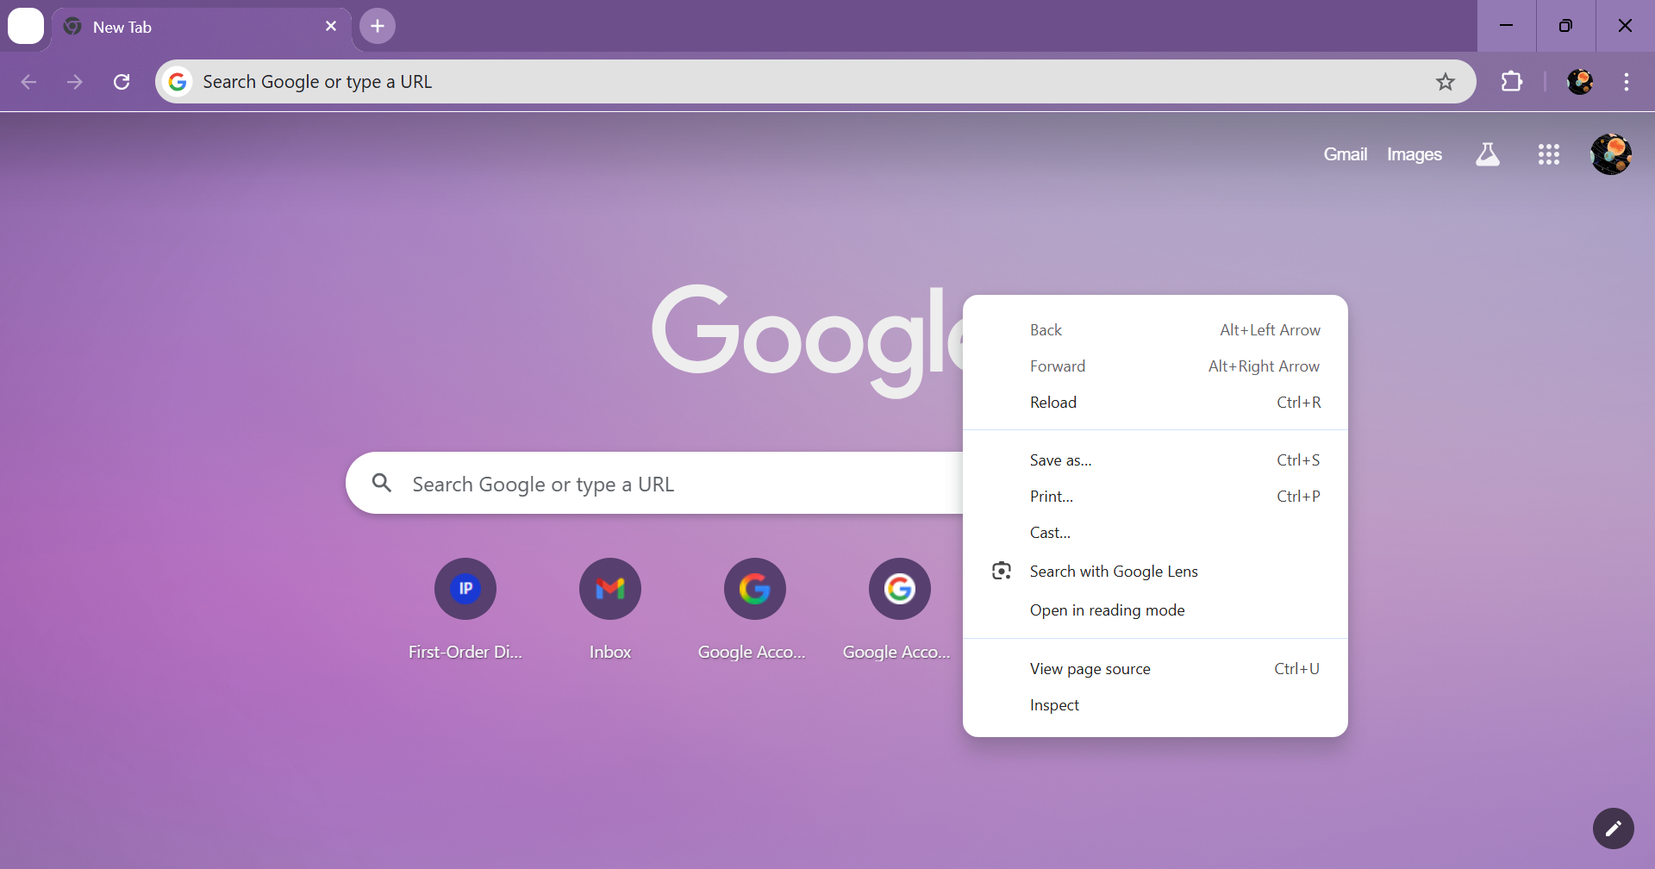This screenshot has width=1655, height=869.
Task: Open the Images link
Action: (x=1414, y=154)
